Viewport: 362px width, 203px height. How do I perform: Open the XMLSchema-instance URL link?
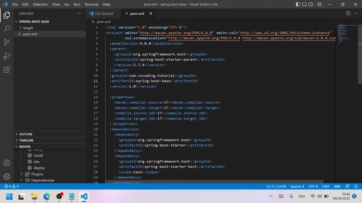(x=285, y=33)
